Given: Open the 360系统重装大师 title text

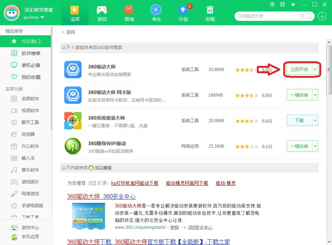Looking at the screenshot, I should [x=107, y=118].
